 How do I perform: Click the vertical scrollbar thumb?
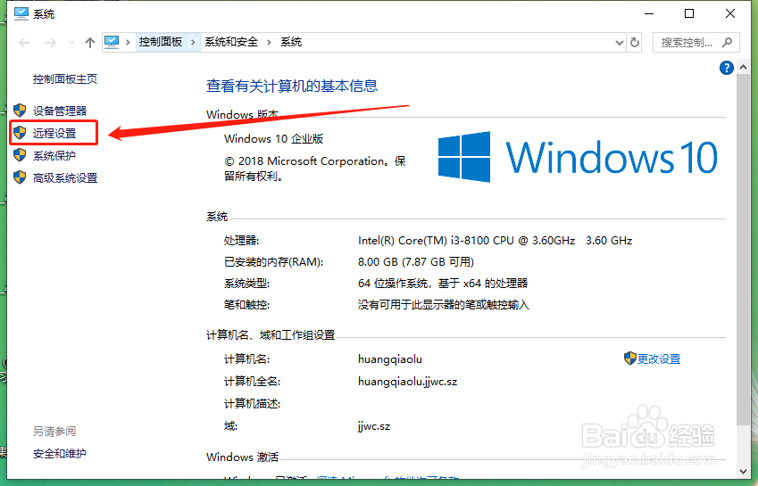[744, 250]
